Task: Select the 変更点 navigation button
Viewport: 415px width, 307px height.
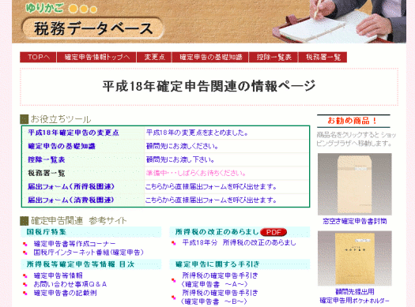Action: tap(154, 57)
